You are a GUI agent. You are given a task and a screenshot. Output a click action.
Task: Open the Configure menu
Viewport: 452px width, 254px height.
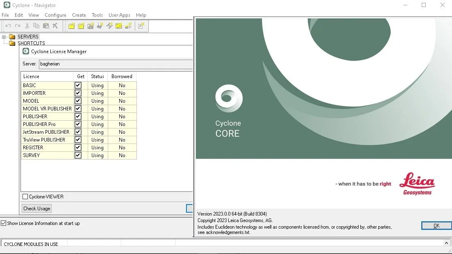pyautogui.click(x=55, y=15)
